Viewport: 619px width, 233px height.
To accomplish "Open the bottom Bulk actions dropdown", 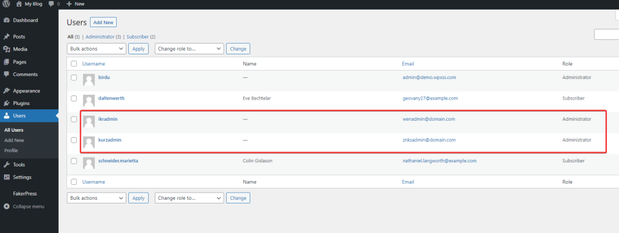I will point(97,198).
